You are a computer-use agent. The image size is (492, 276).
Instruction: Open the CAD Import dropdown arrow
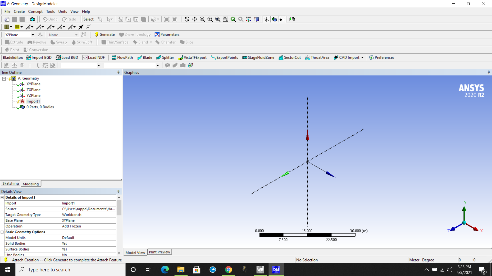click(362, 57)
